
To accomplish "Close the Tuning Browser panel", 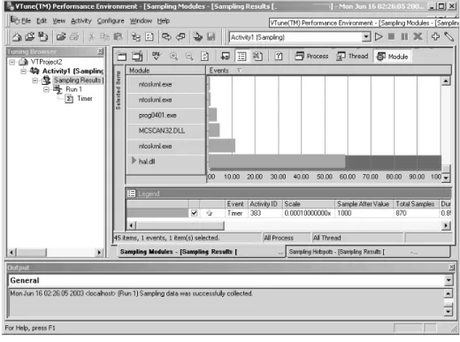I will click(x=101, y=51).
